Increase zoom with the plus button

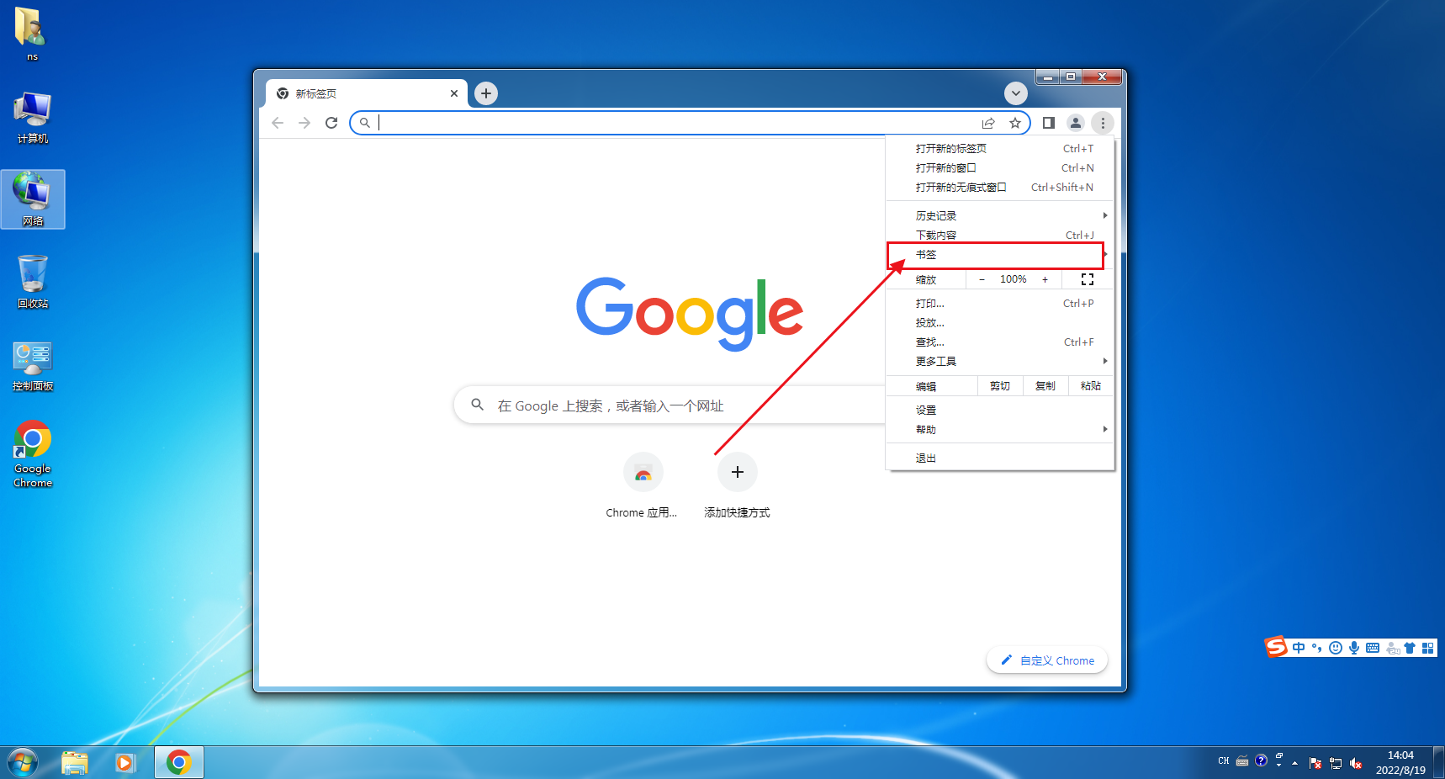[x=1045, y=279]
